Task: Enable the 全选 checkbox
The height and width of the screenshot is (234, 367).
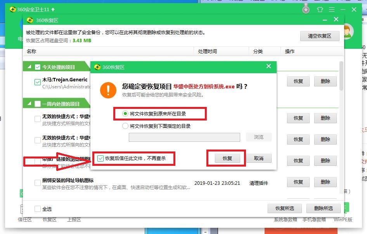Action: 38,208
